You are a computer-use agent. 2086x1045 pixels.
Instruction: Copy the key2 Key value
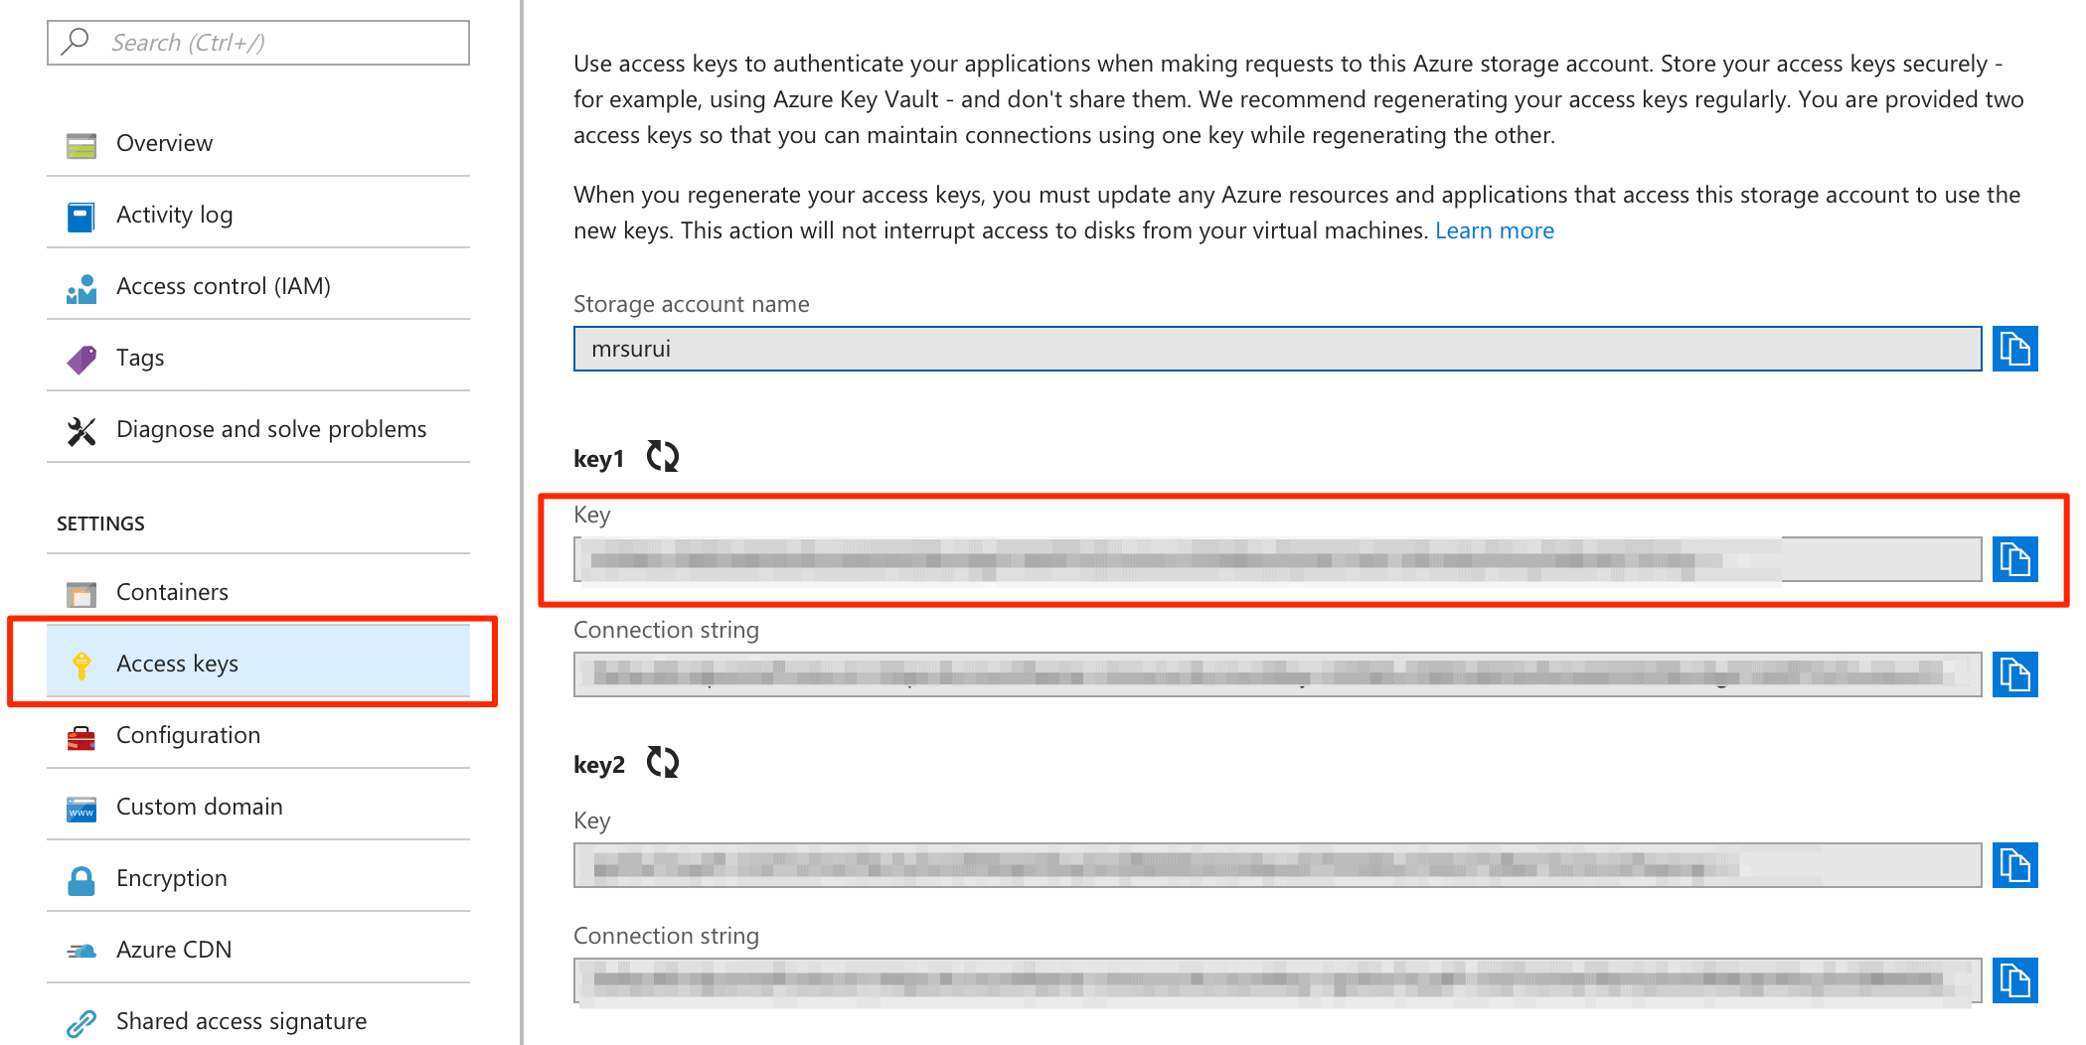pyautogui.click(x=2015, y=865)
